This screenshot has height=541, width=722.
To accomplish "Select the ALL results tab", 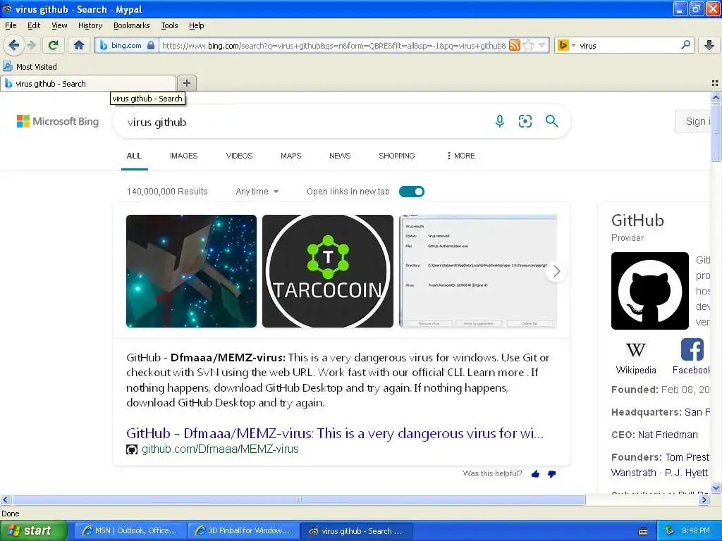I will pos(134,156).
